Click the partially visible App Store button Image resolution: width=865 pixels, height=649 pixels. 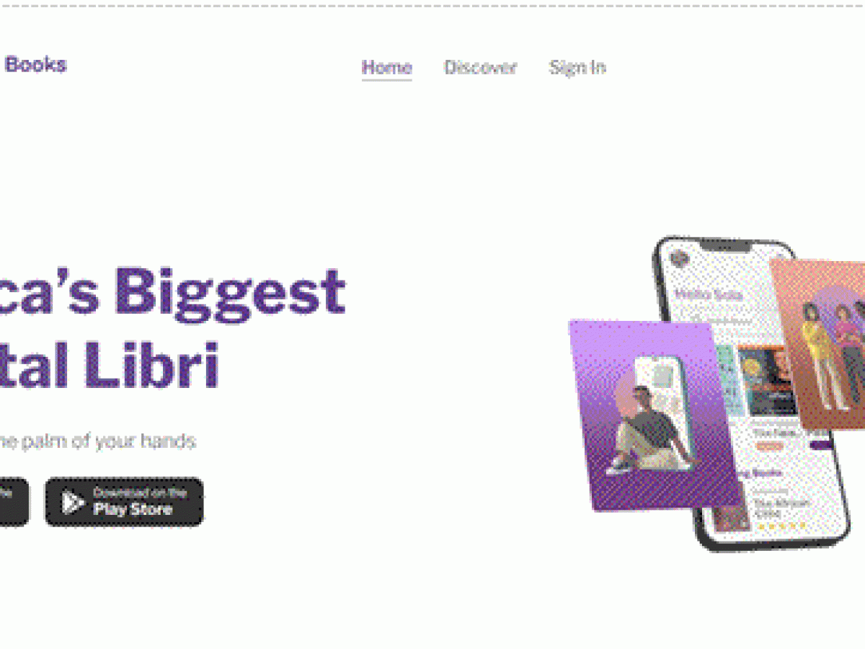14,502
